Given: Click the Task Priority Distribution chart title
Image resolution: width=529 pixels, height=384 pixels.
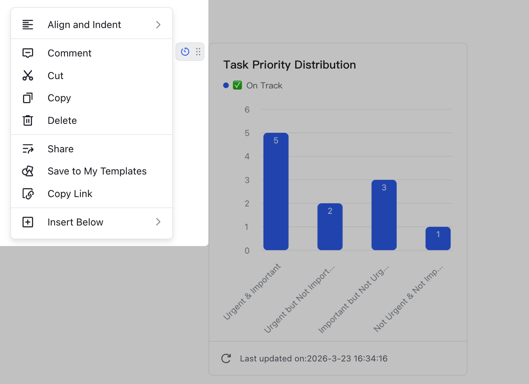Looking at the screenshot, I should (289, 65).
